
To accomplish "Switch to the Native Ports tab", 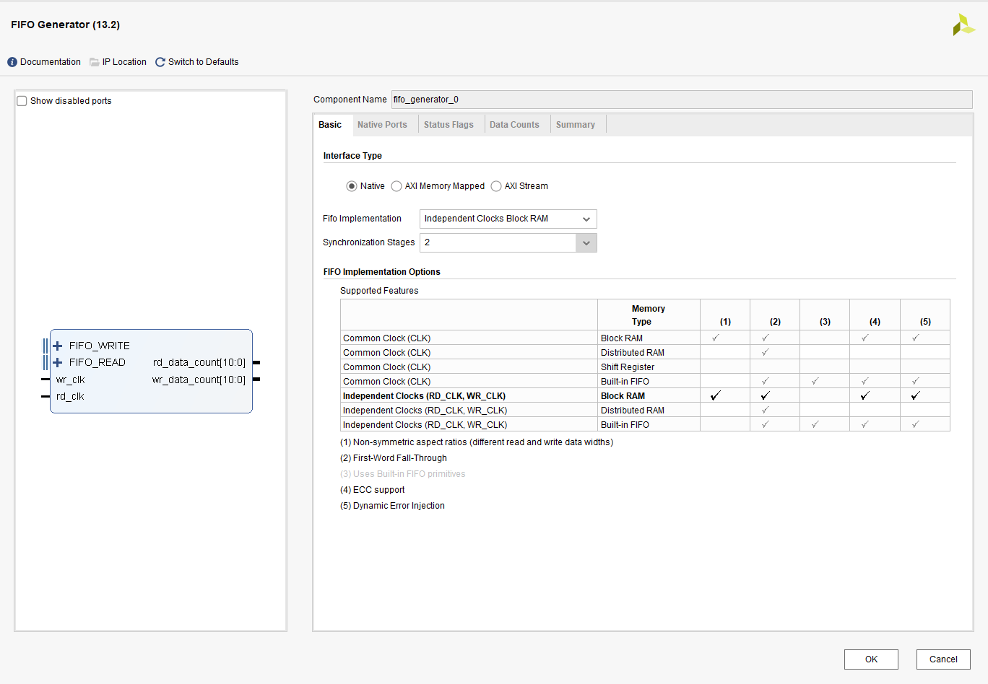I will coord(382,125).
